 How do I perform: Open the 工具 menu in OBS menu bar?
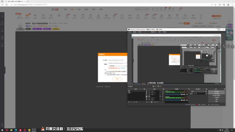click(160, 32)
